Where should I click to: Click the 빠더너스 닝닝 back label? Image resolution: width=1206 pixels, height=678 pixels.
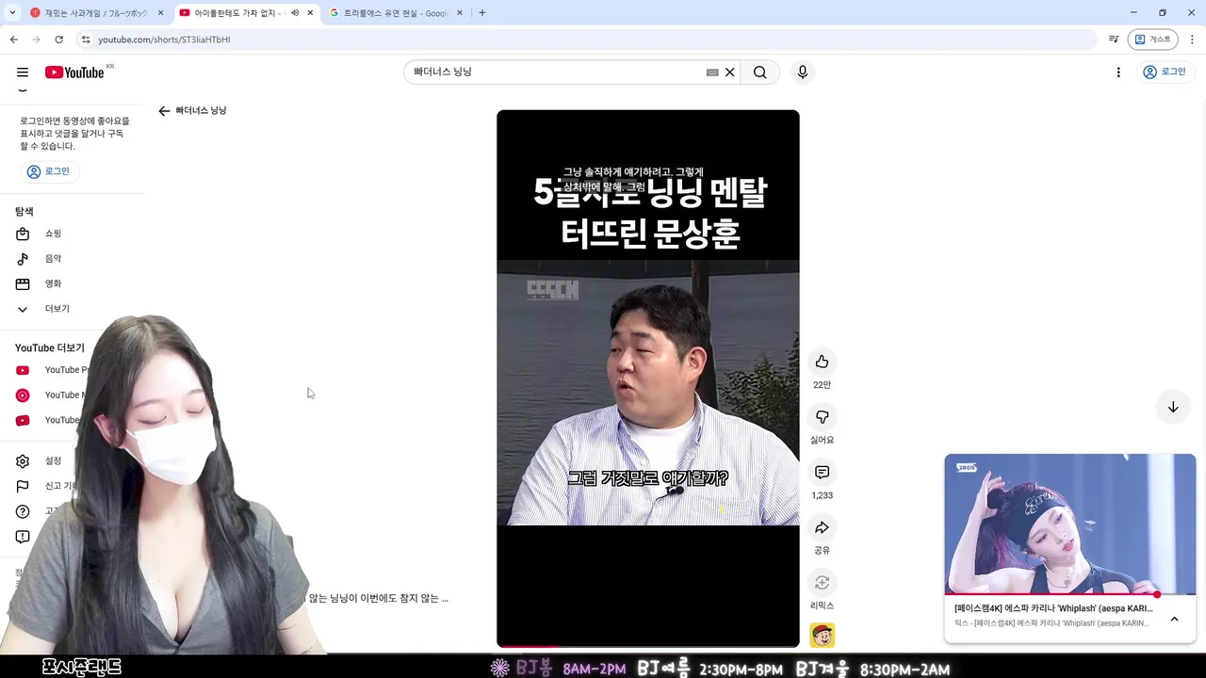coord(201,111)
